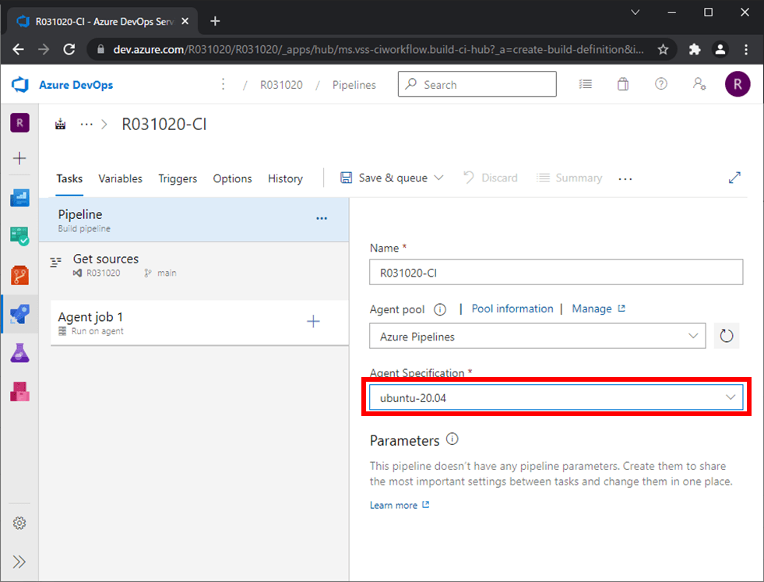Open the Agent pool Azure Pipelines dropdown
Image resolution: width=764 pixels, height=582 pixels.
(x=537, y=337)
